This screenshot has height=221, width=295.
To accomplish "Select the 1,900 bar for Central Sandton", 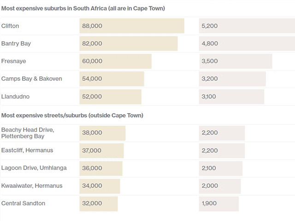I will 219,203.
